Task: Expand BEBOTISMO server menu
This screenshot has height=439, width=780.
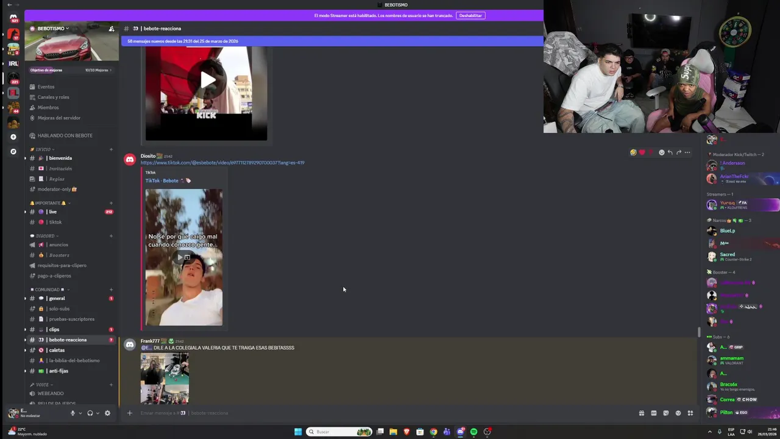Action: [54, 29]
